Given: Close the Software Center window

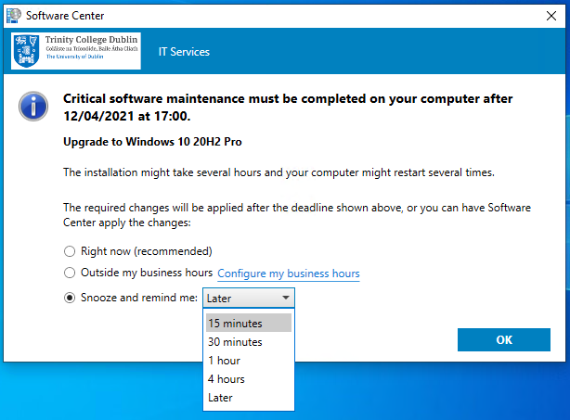Looking at the screenshot, I should click(x=551, y=16).
